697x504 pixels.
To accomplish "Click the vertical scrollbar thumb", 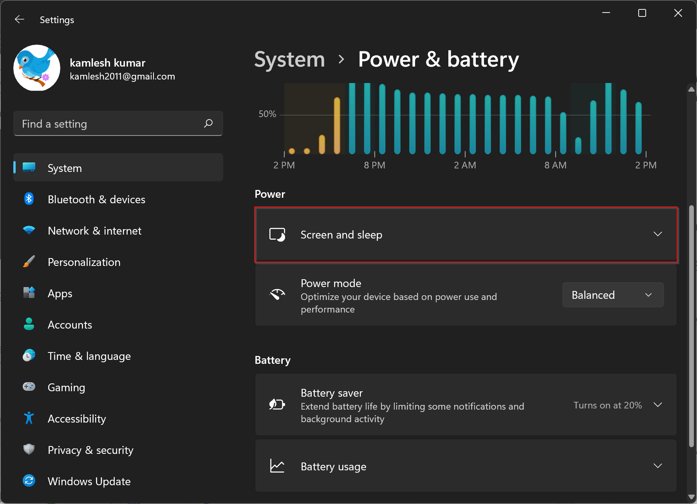I will [x=692, y=325].
